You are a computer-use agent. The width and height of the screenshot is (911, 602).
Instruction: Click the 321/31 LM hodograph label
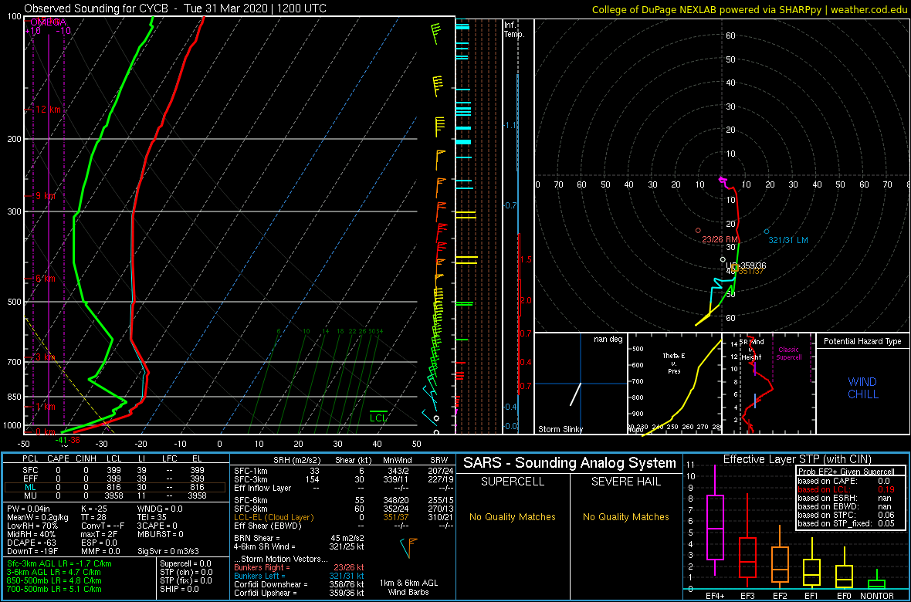787,240
